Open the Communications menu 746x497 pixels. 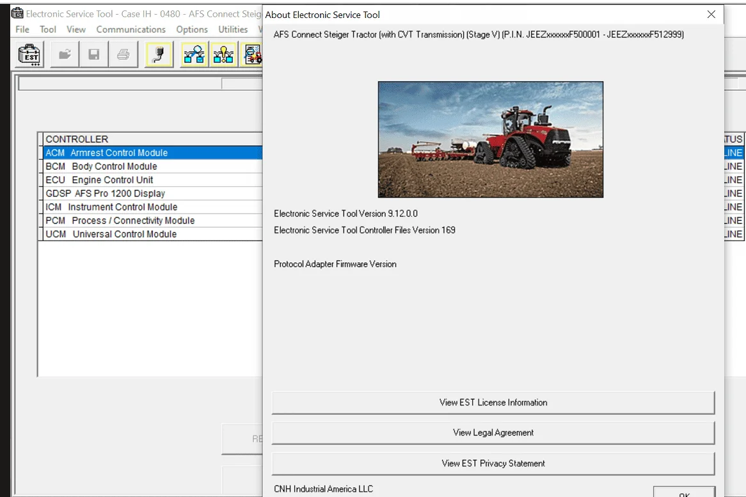tap(131, 29)
